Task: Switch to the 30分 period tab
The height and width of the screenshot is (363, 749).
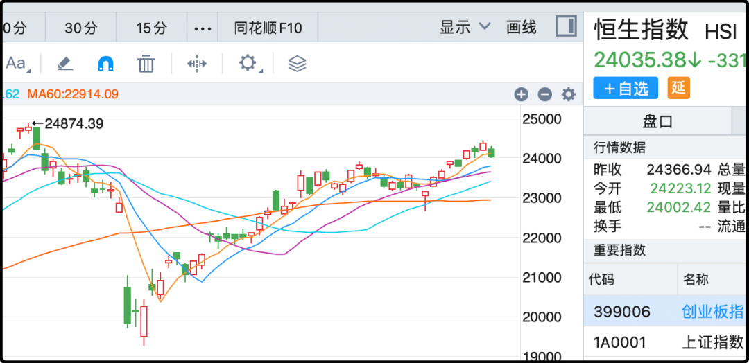Action: click(x=81, y=28)
